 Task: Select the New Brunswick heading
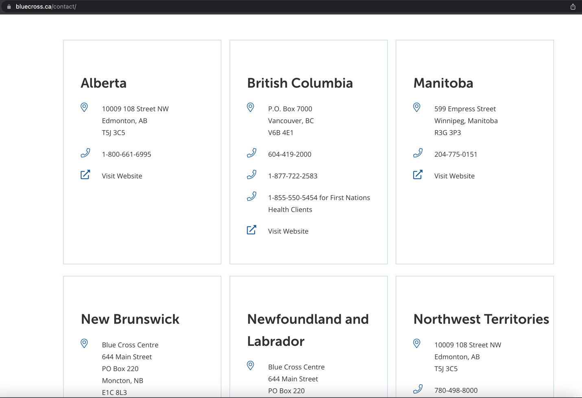click(130, 319)
